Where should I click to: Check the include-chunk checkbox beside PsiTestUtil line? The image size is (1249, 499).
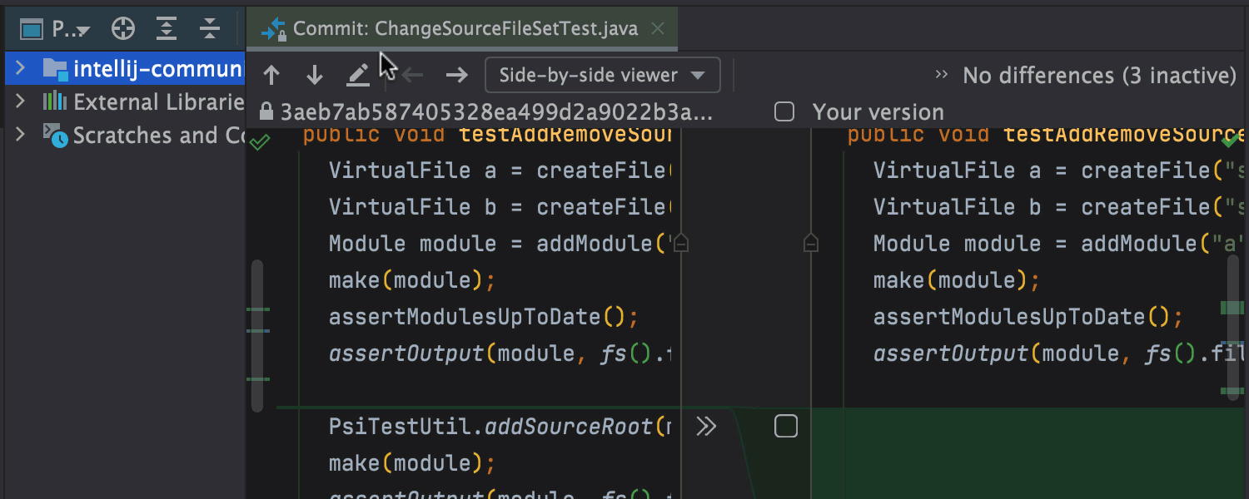pyautogui.click(x=786, y=427)
